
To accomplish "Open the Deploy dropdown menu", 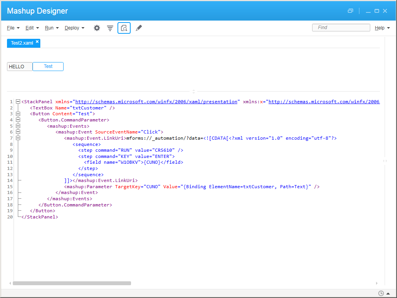I will (74, 28).
